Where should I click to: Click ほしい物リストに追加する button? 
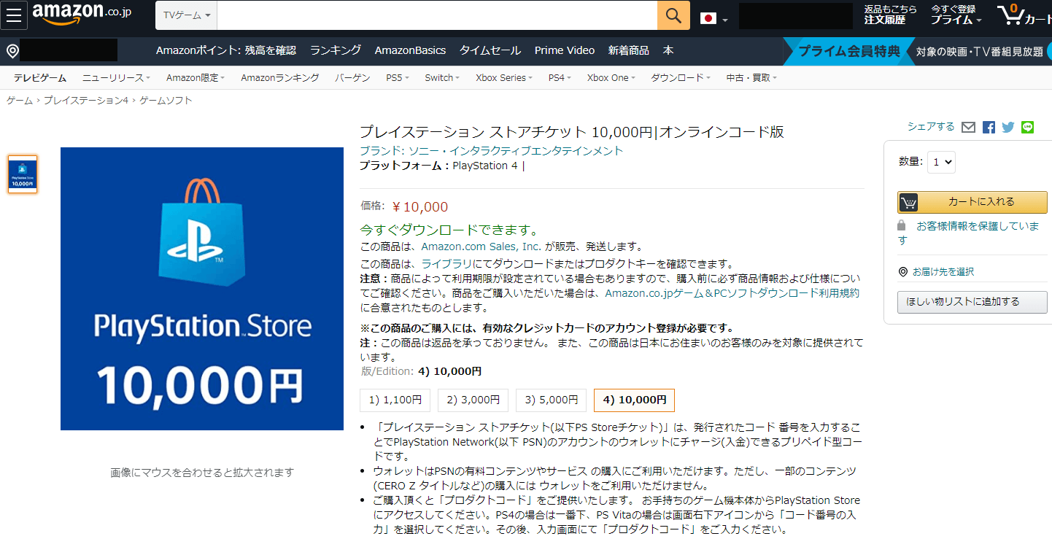(972, 302)
